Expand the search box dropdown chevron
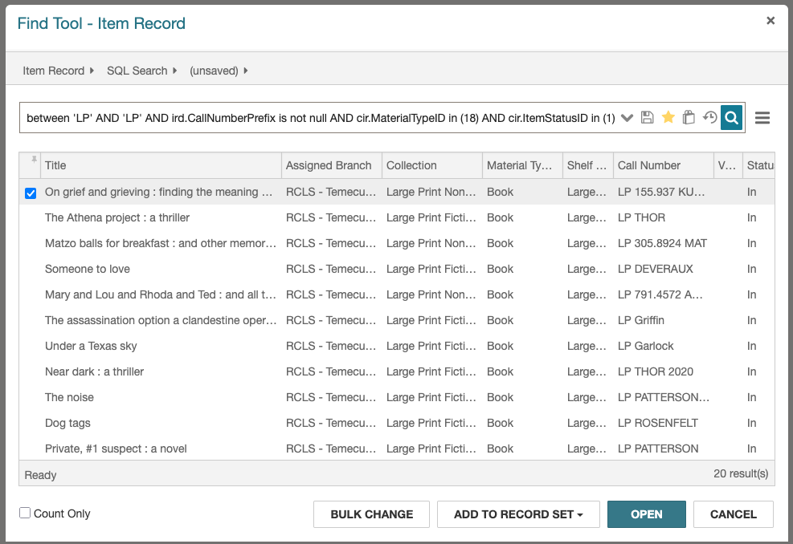The height and width of the screenshot is (544, 793). tap(627, 118)
